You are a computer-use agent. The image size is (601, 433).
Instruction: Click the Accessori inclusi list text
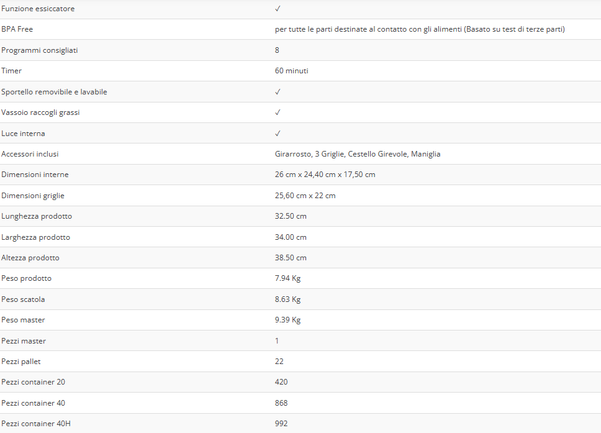coord(358,154)
